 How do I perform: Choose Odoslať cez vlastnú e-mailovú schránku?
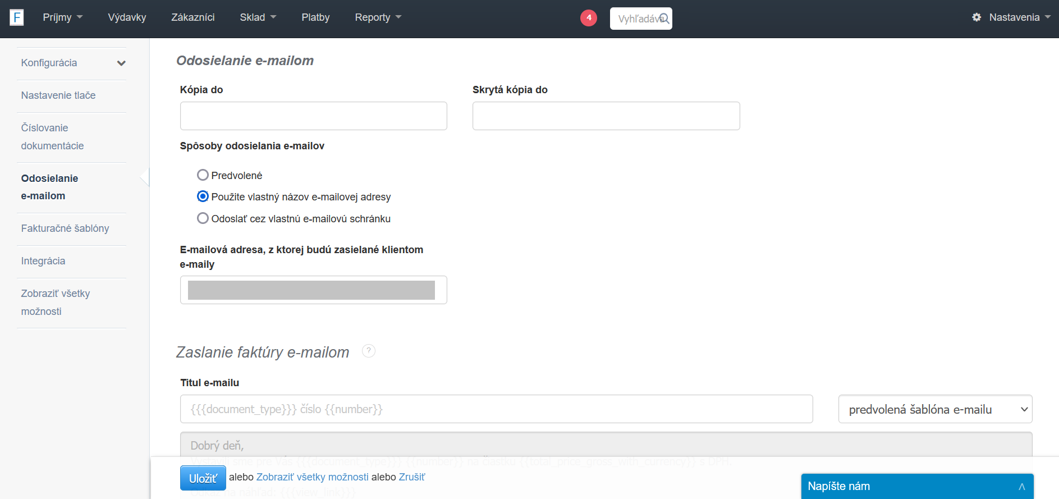point(203,218)
